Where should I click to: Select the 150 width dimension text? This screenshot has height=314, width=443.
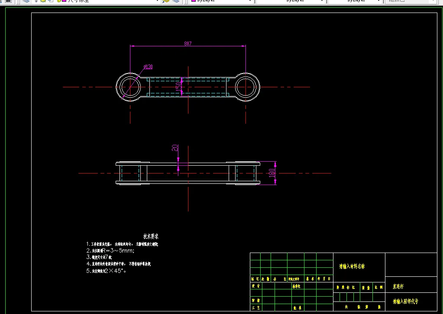[x=179, y=87]
